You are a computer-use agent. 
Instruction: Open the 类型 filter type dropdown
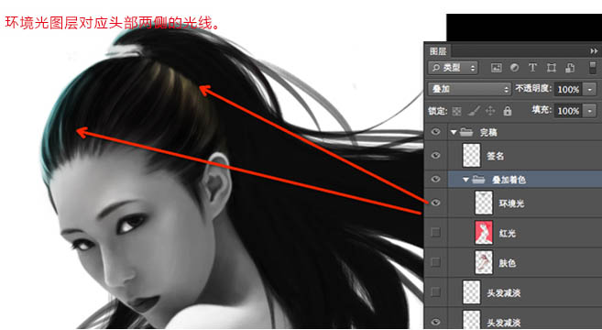[453, 68]
